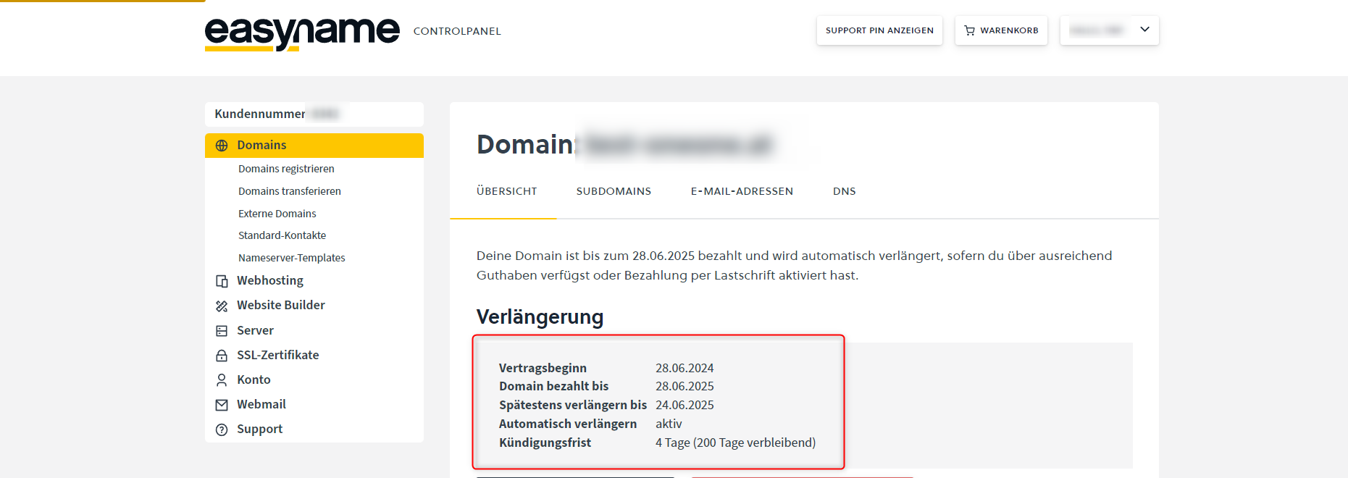
Task: Click the Website Builder tools icon
Action: (222, 306)
